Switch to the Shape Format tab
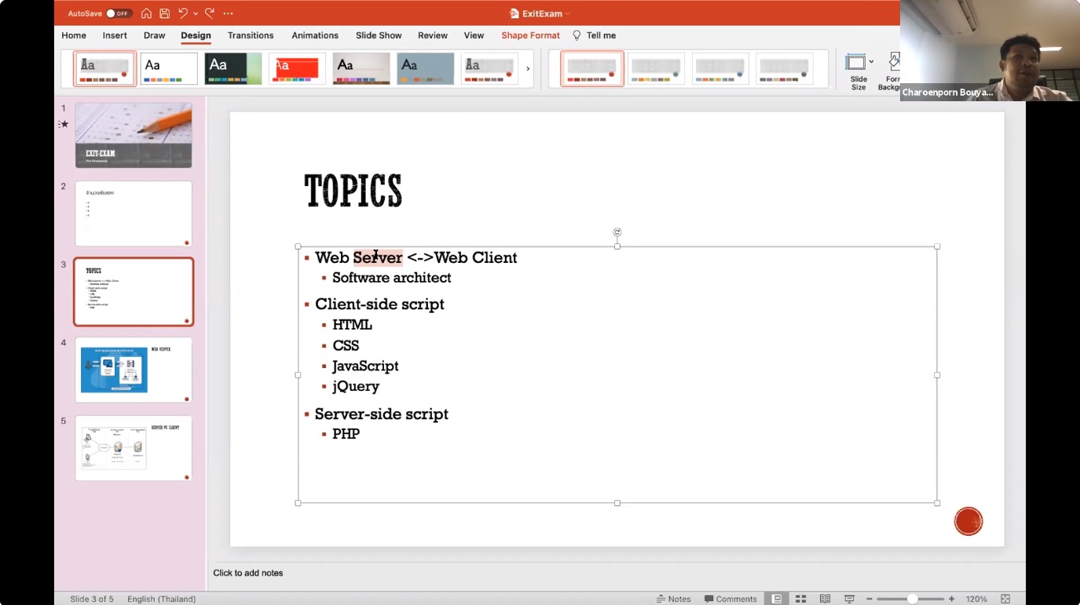 [530, 35]
